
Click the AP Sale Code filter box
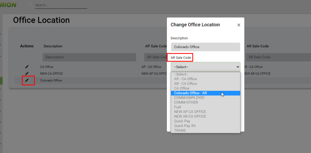(x=155, y=57)
